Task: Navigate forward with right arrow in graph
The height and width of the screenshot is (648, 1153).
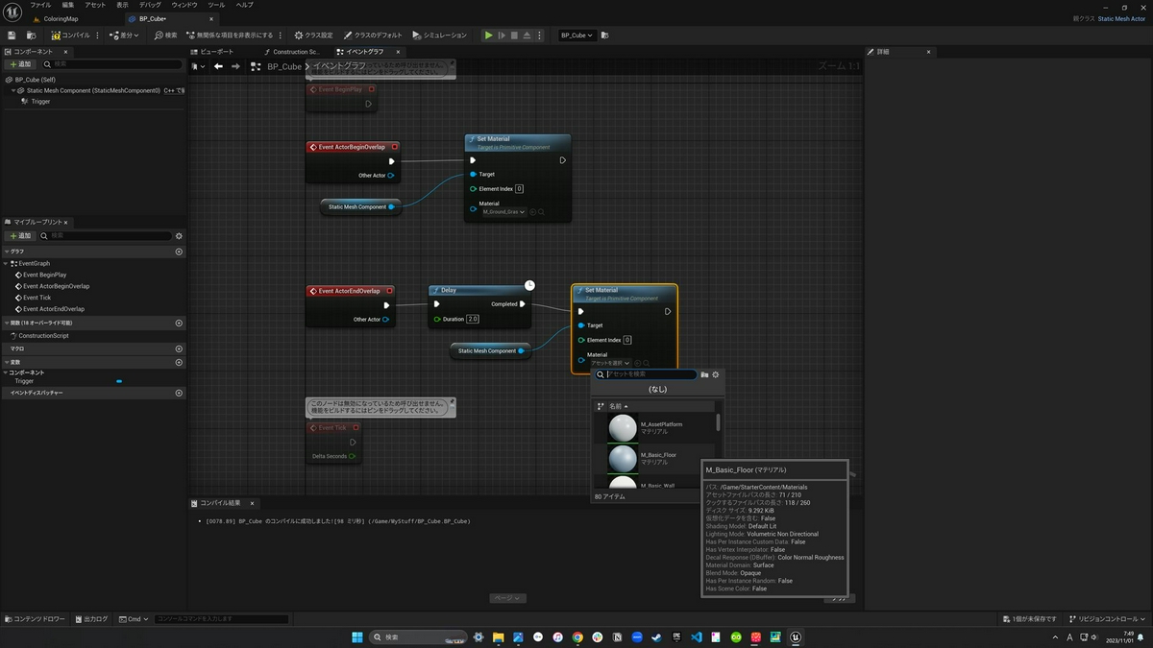Action: 235,66
